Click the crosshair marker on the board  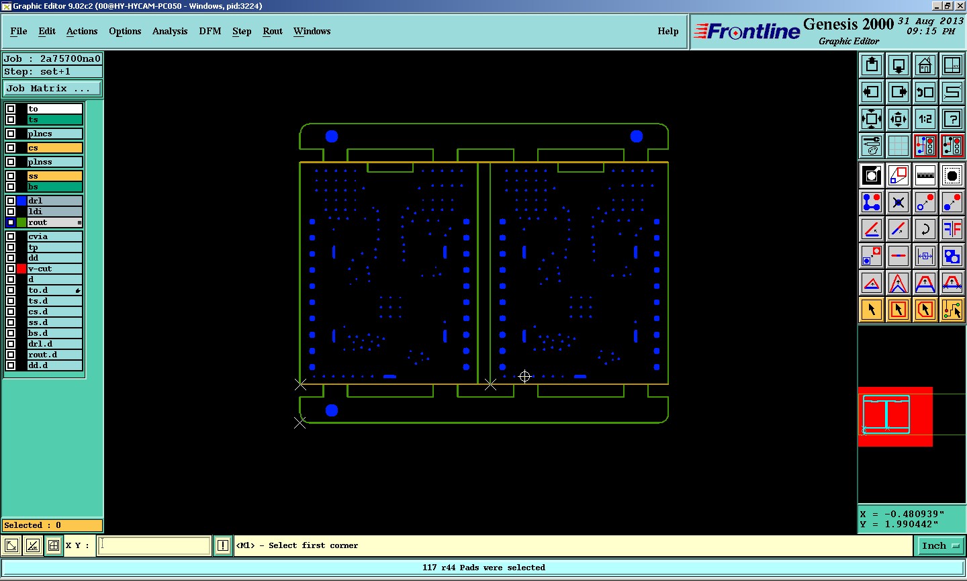[525, 377]
